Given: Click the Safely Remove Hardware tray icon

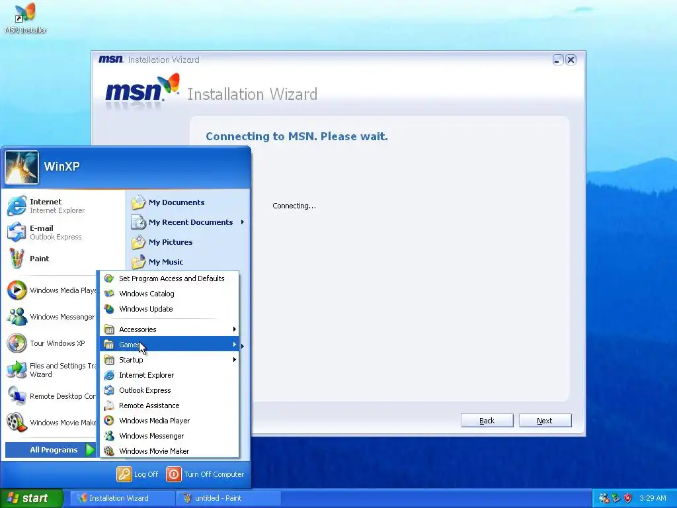Looking at the screenshot, I should 616,498.
